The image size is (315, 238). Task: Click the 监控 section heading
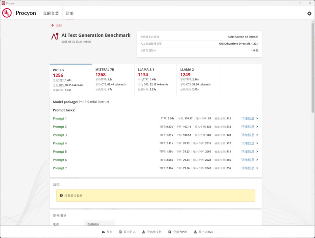click(x=56, y=185)
